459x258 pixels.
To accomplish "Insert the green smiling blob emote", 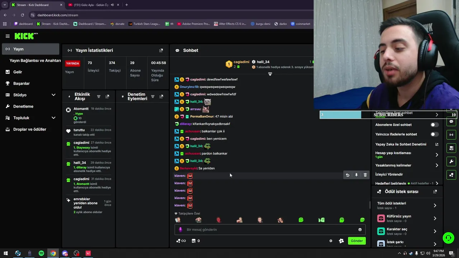I will (301, 220).
